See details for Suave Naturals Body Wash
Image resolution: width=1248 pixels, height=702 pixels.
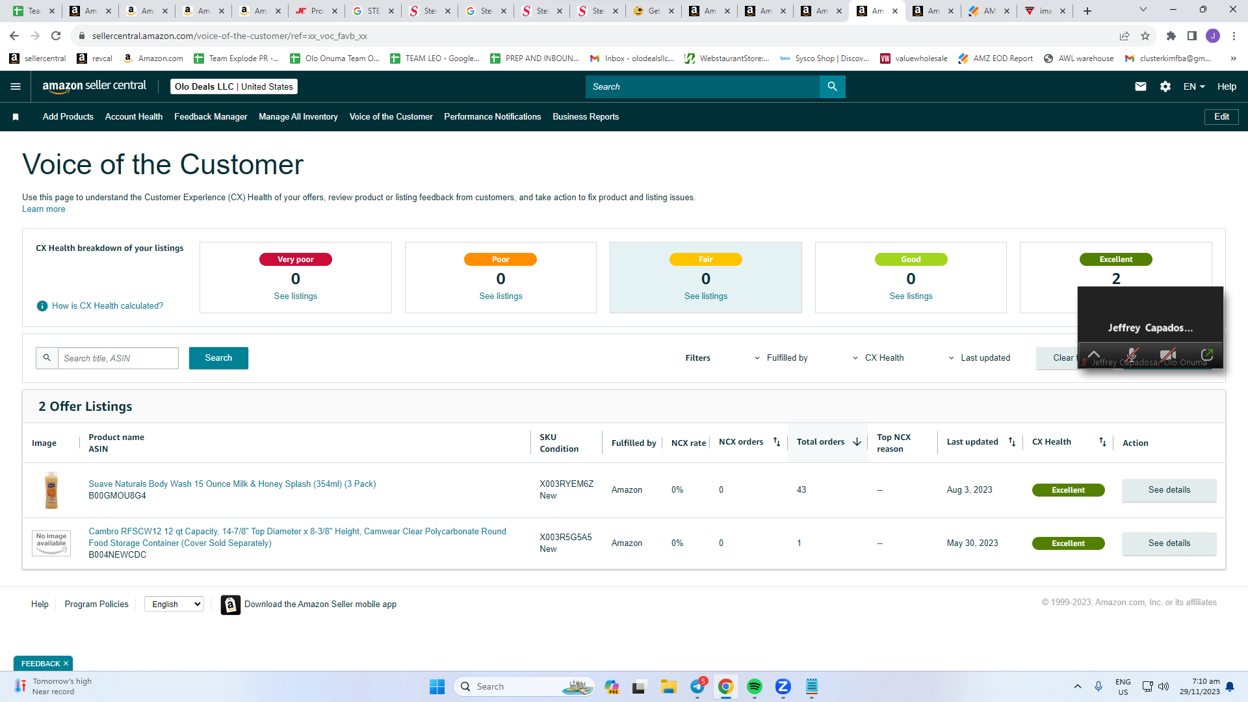point(1169,490)
